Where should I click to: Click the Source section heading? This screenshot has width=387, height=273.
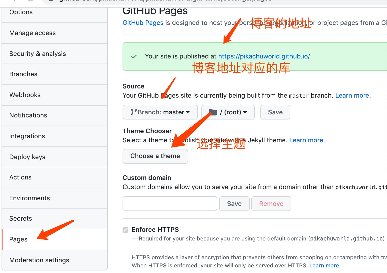[133, 86]
